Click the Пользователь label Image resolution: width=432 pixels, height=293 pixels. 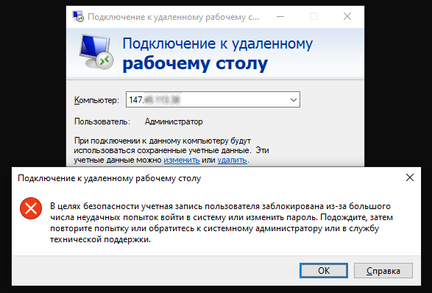click(102, 121)
